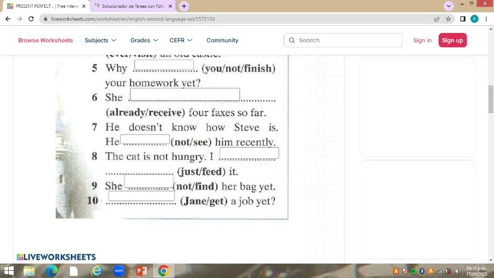Expand the Grades menu
494x278 pixels.
click(x=144, y=40)
